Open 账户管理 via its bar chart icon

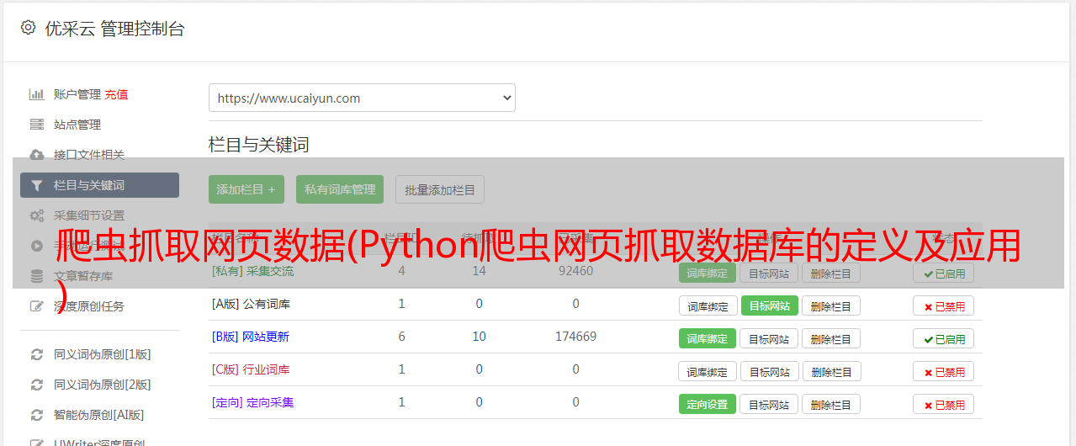coord(36,94)
